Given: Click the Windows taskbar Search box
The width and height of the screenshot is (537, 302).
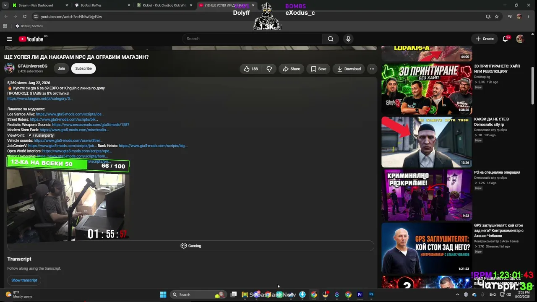Looking at the screenshot, I should (x=198, y=294).
